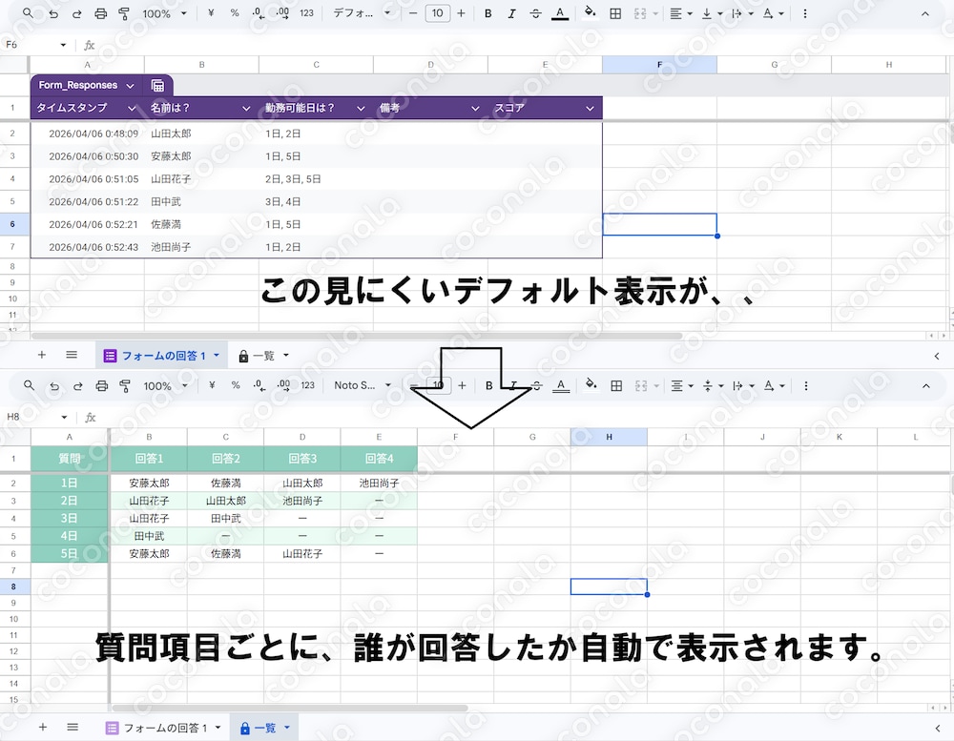Hide the bottom spreadsheet toolbar with the up chevron
The image size is (954, 741).
926,385
